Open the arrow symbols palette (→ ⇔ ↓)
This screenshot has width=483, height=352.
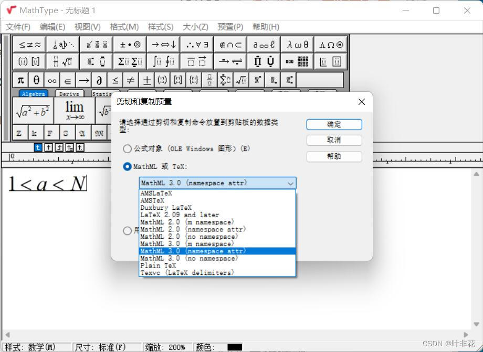(164, 45)
